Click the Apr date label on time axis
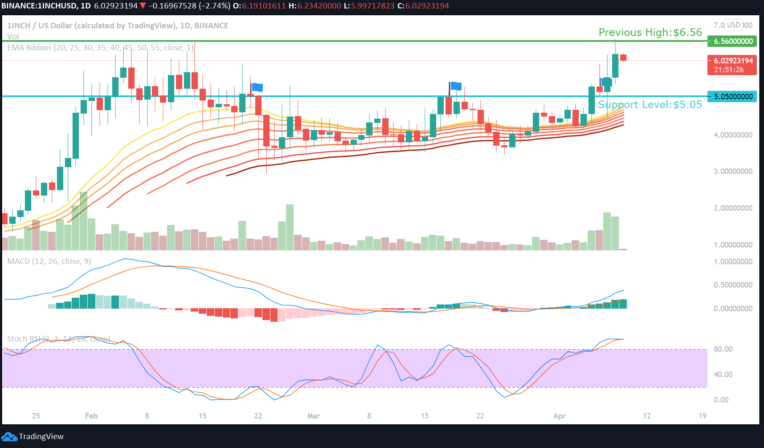This screenshot has height=448, width=764. (x=559, y=416)
